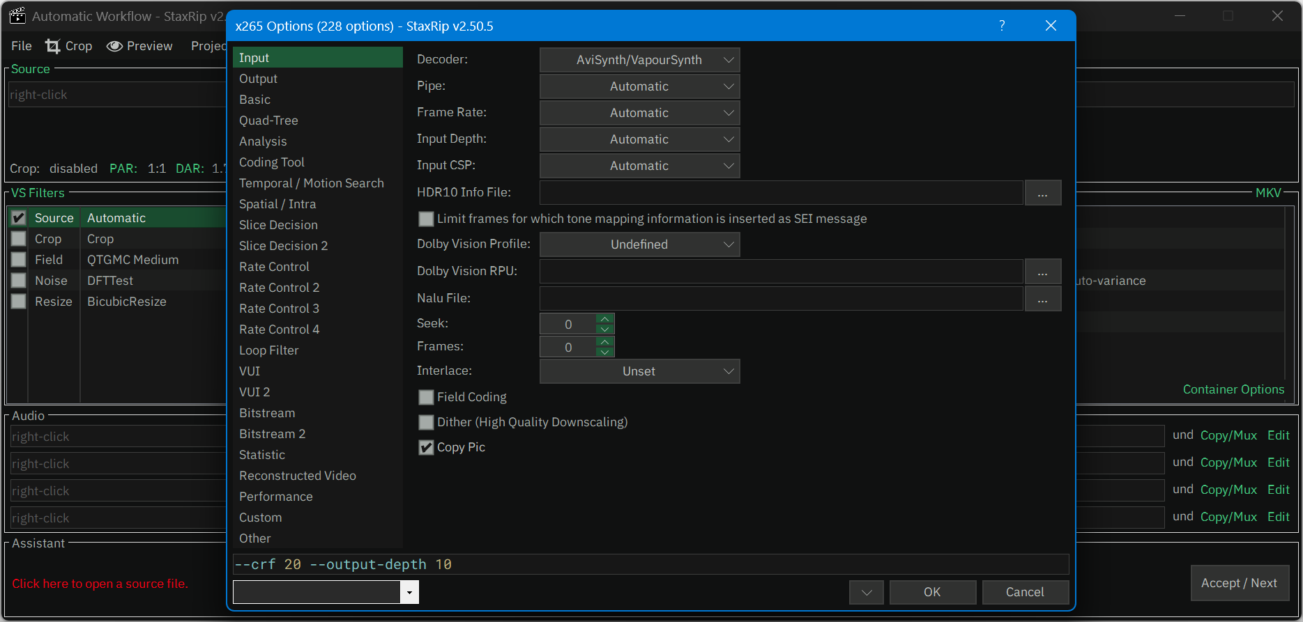Enable Dither (High Quality Downscaling) checkbox
Image resolution: width=1303 pixels, height=622 pixels.
point(426,422)
